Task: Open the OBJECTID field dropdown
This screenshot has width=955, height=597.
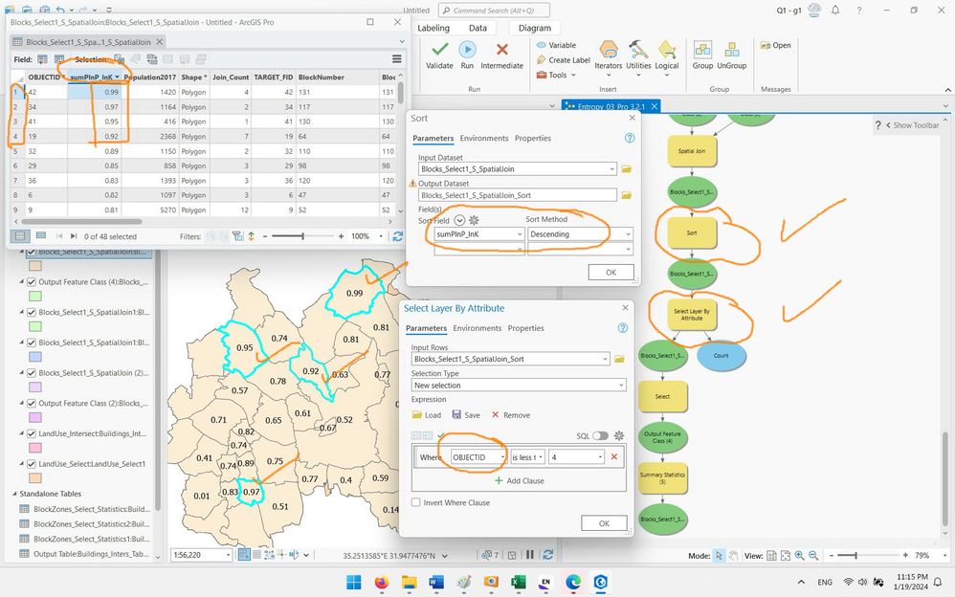Action: [478, 457]
